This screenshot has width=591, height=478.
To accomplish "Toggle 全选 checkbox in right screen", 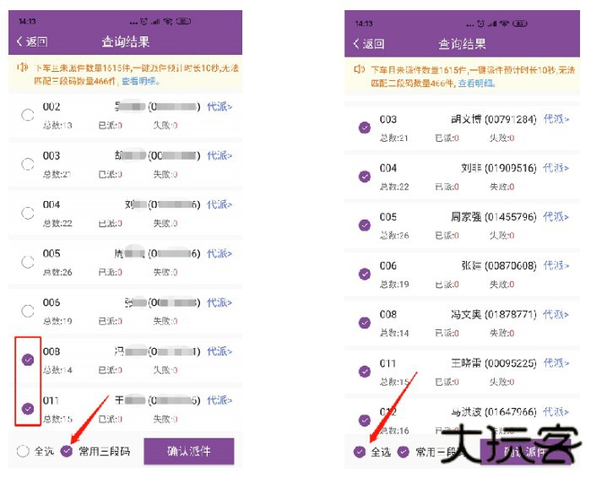I will tap(360, 451).
